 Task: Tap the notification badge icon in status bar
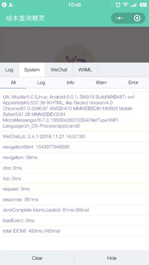coord(4,5)
